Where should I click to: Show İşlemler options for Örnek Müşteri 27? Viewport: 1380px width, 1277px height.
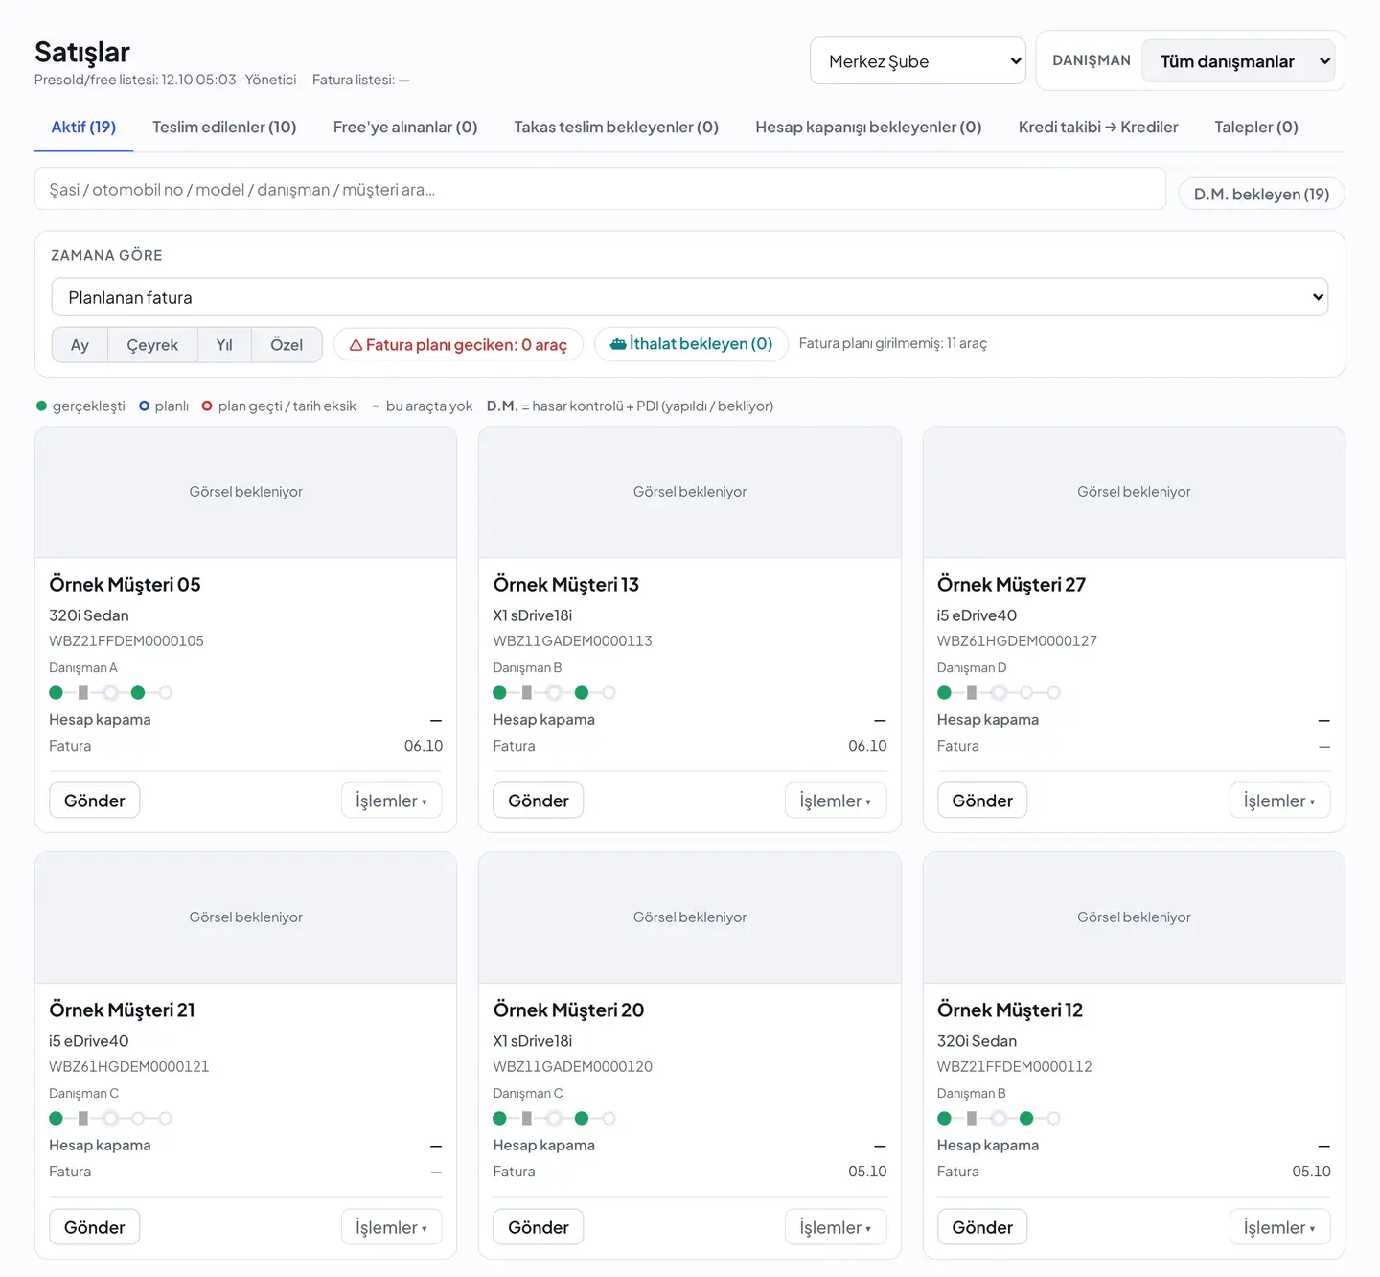coord(1279,801)
